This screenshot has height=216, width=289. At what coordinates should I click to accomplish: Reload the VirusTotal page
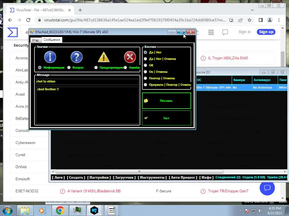point(28,20)
